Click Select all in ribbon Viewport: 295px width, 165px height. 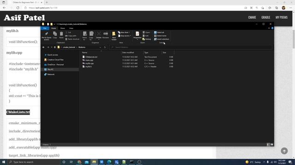[159, 33]
